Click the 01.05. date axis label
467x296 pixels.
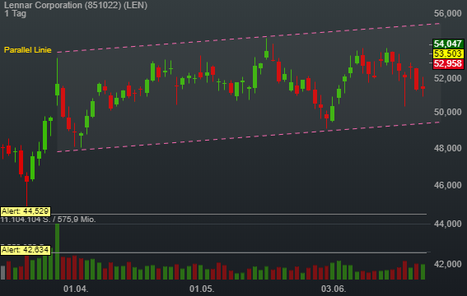point(202,289)
